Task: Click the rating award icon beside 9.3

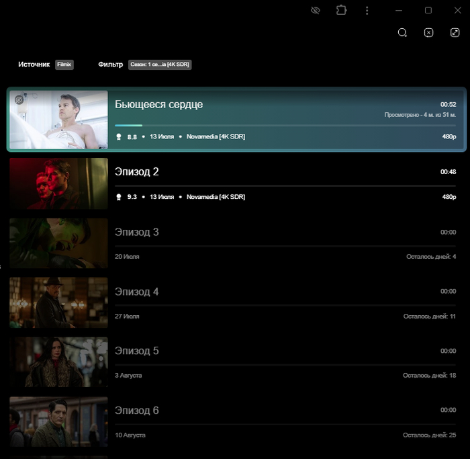Action: pos(119,197)
